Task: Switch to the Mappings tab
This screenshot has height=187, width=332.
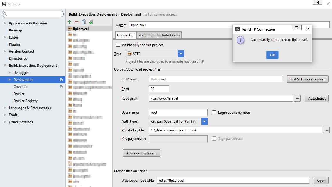Action: [x=146, y=35]
